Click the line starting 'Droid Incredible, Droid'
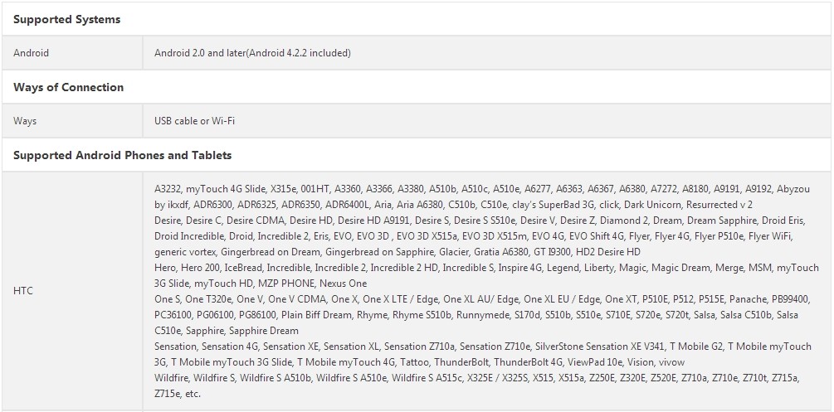 pyautogui.click(x=473, y=235)
